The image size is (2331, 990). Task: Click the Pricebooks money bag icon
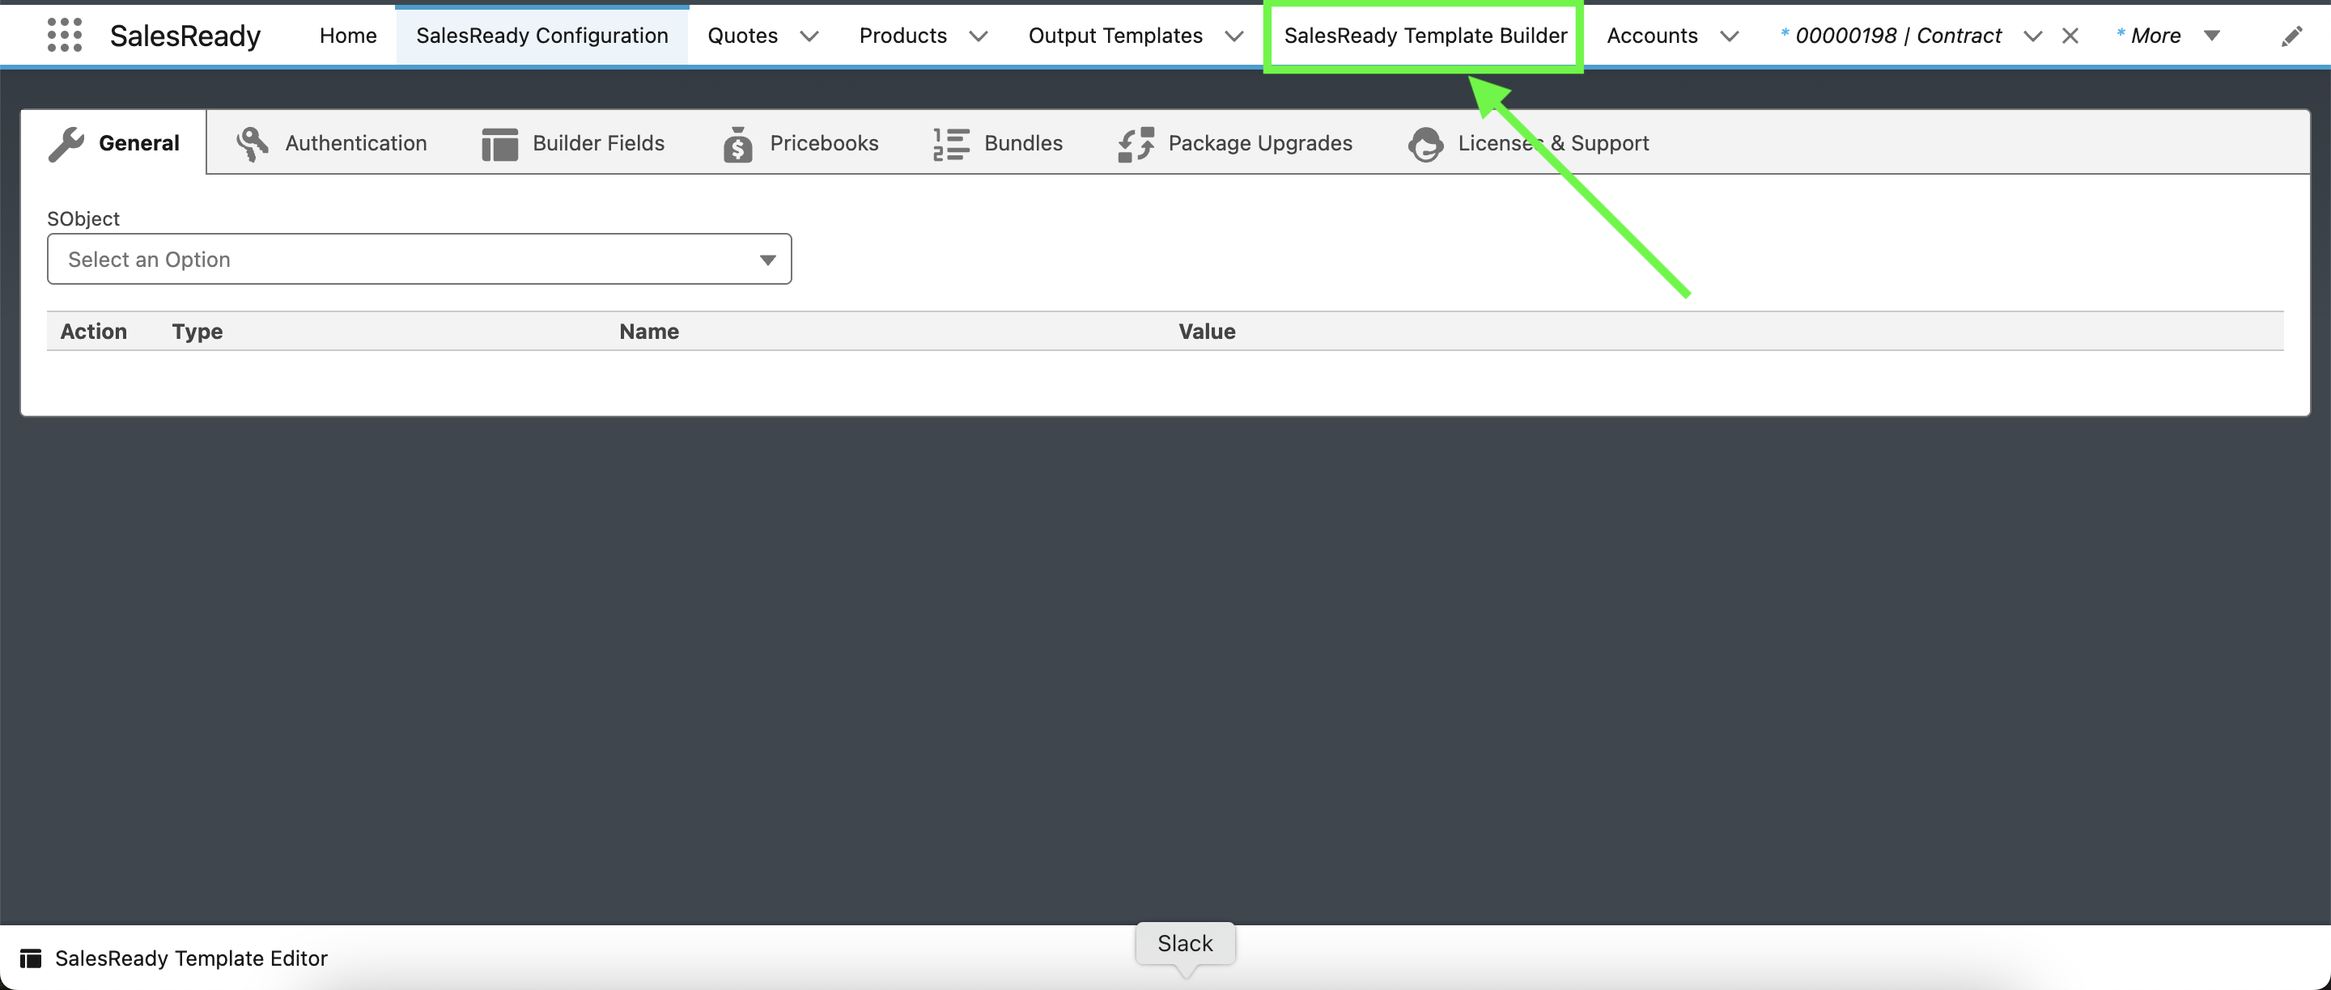coord(737,143)
